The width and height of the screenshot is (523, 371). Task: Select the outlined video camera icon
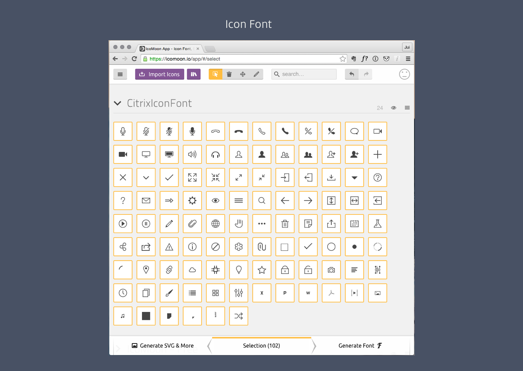click(378, 131)
